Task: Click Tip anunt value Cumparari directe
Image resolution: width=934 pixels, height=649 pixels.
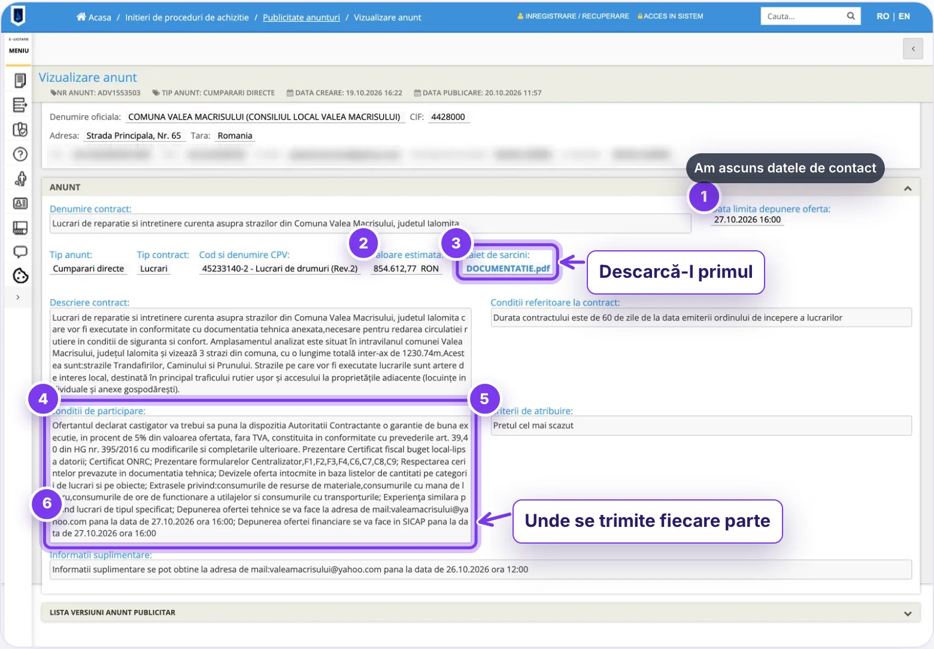Action: tap(89, 269)
